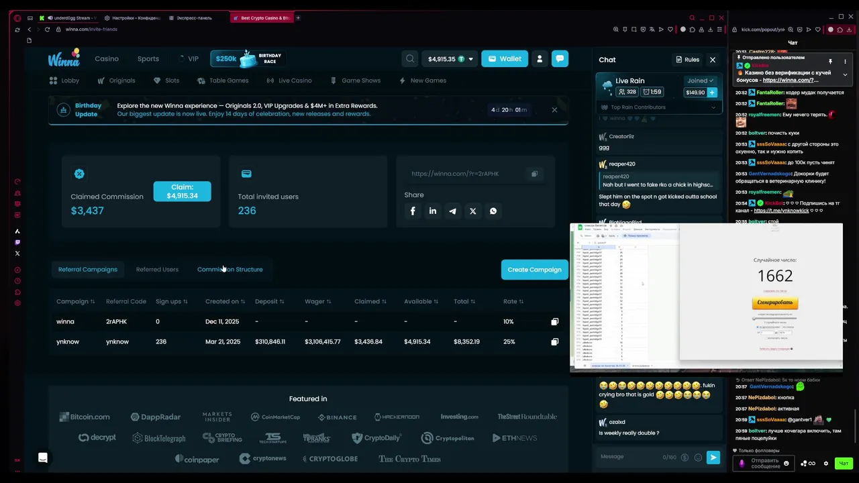Open Kick chat settings gear icon
The height and width of the screenshot is (483, 859).
826,464
